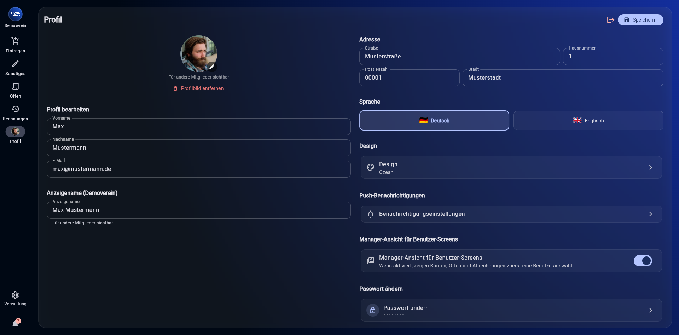Click the Manager-Ansicht screen icon

(x=370, y=261)
